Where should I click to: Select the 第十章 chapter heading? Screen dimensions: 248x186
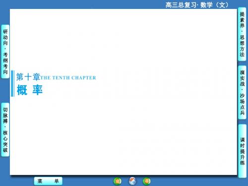(x=28, y=77)
